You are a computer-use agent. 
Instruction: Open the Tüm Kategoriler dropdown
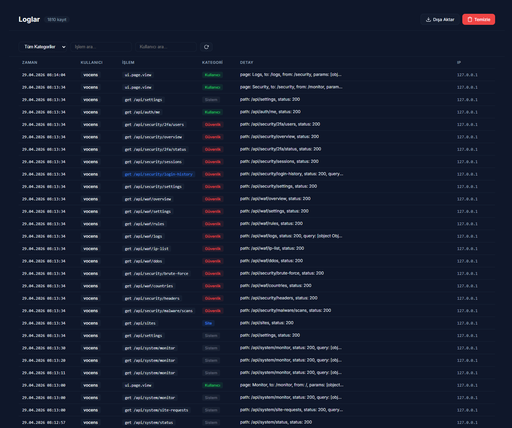(43, 47)
